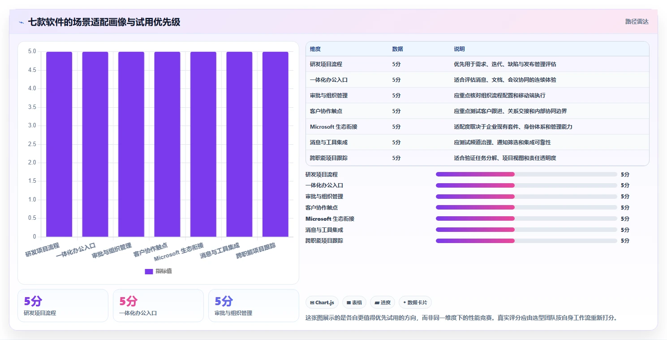Click description 适合验证任务分解、项目视图和责任透明度
Image resolution: width=667 pixels, height=340 pixels.
pyautogui.click(x=505, y=158)
